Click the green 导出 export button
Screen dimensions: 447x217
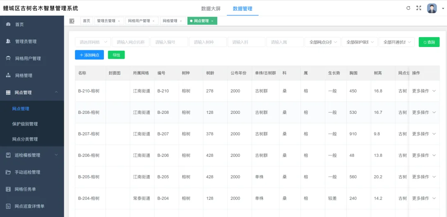[116, 55]
